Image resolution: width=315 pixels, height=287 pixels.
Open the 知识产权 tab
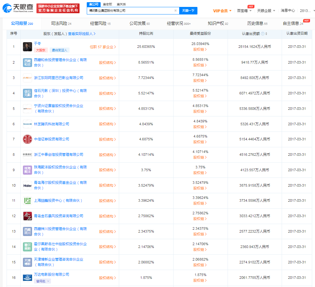point(218,24)
